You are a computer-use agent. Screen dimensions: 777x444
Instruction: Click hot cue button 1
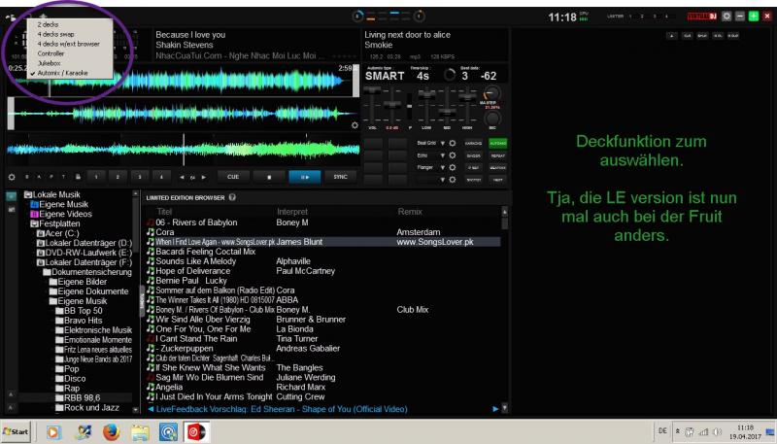[x=96, y=177]
